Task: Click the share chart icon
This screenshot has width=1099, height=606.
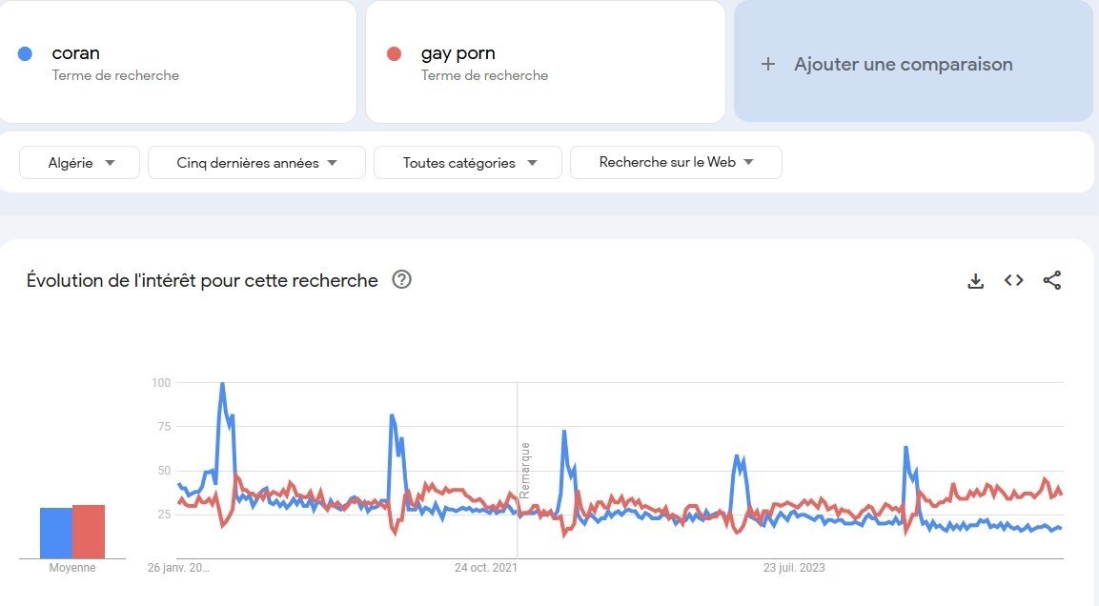Action: [x=1051, y=280]
